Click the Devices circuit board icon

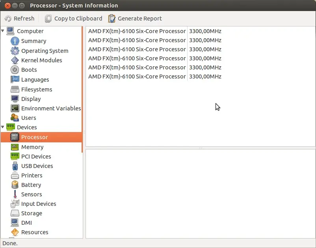click(x=11, y=127)
